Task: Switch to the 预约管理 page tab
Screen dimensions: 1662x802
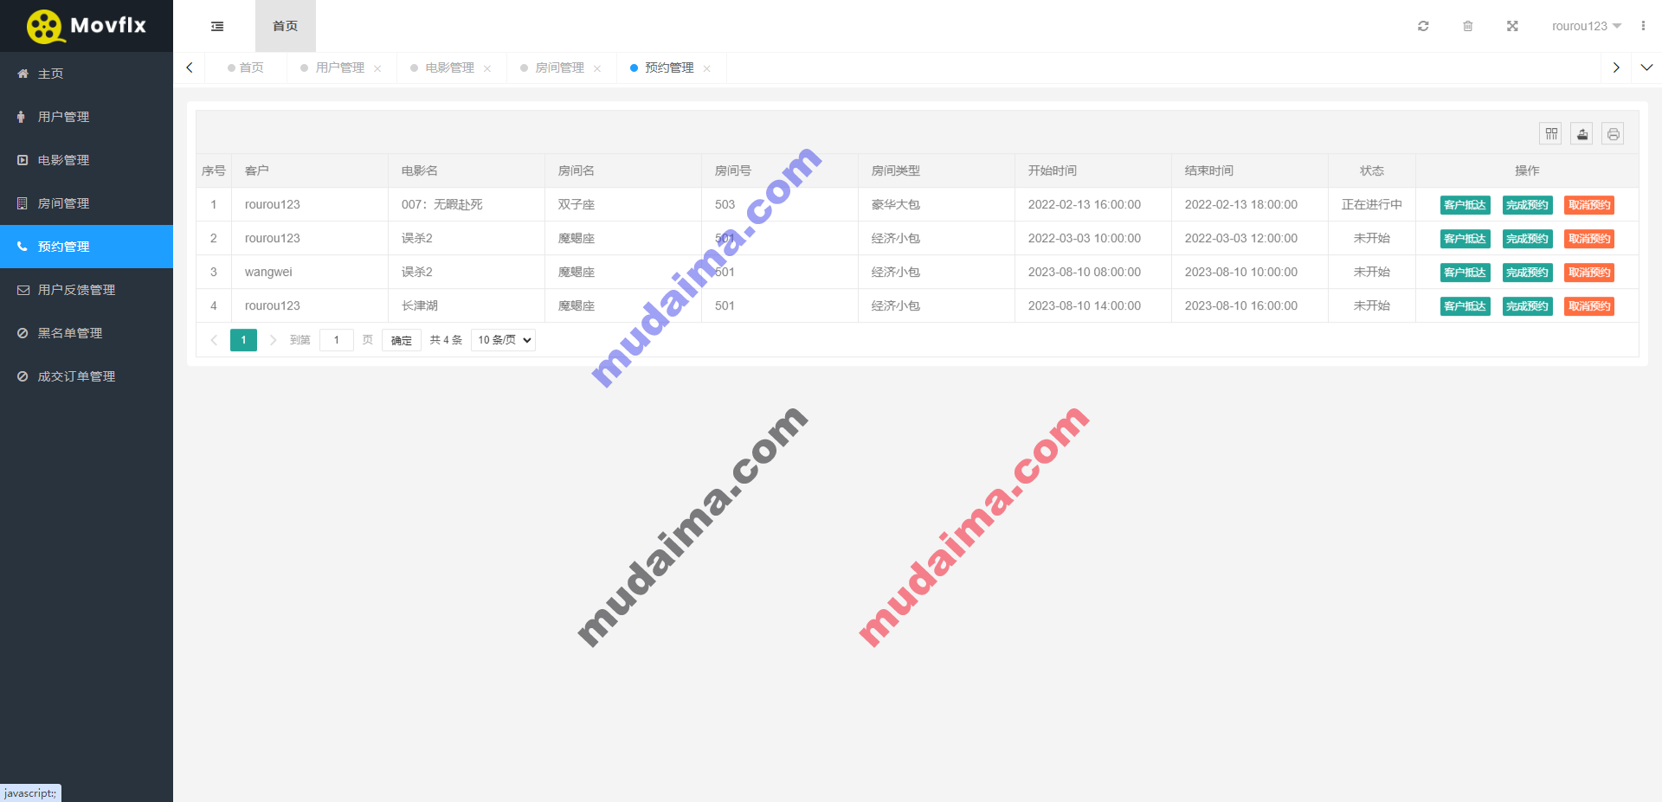Action: click(x=669, y=67)
